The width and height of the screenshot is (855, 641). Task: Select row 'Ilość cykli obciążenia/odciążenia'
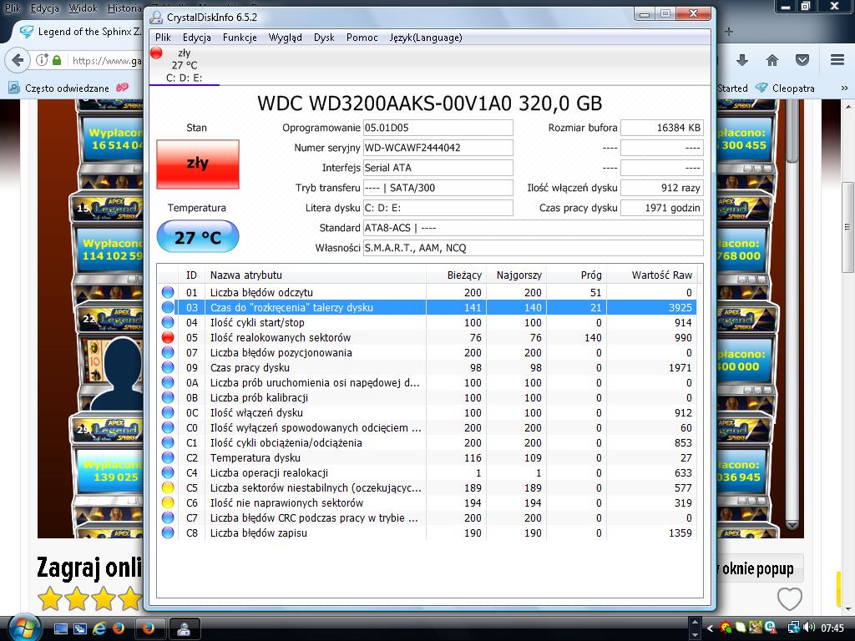pos(427,442)
